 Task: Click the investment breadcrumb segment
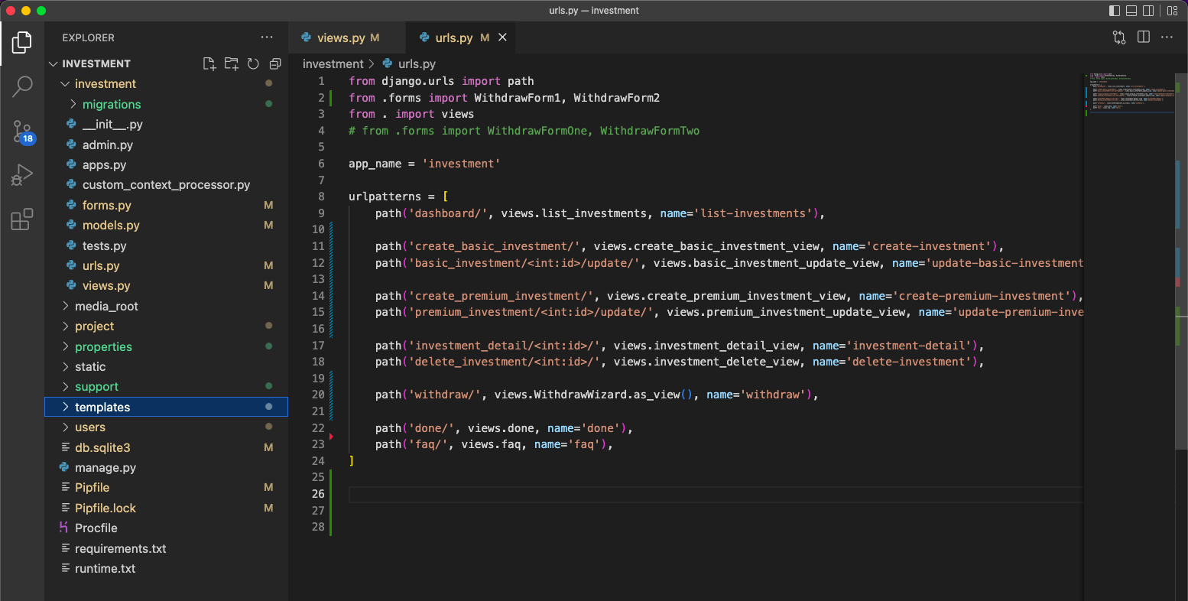pos(333,64)
